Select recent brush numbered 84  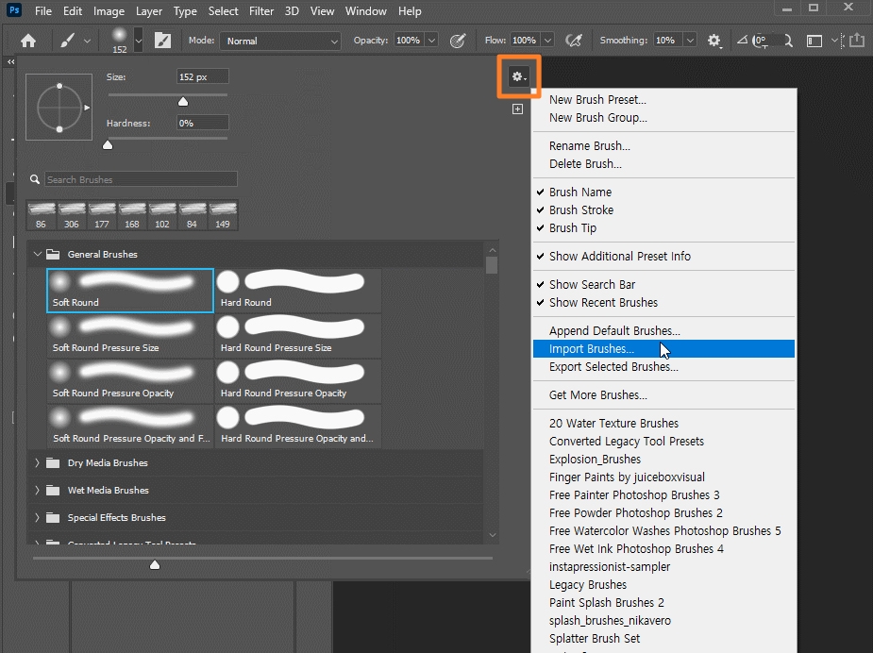click(x=193, y=215)
